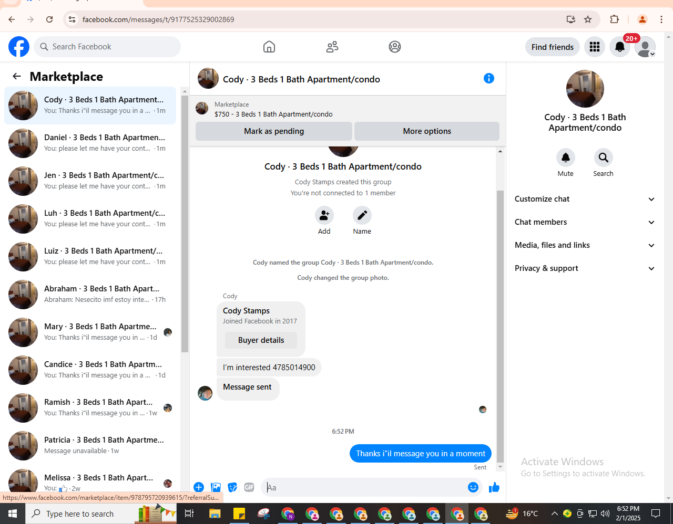Open the Luiz conversation
673x524 pixels.
point(90,257)
